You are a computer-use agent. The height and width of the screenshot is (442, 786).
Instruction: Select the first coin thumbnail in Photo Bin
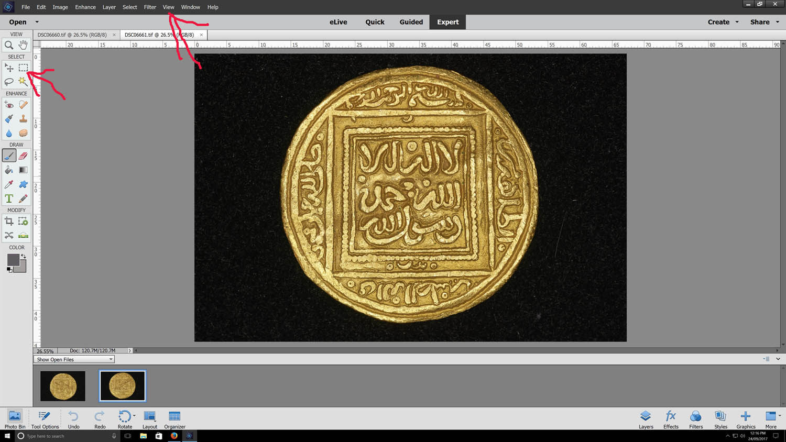click(x=63, y=386)
